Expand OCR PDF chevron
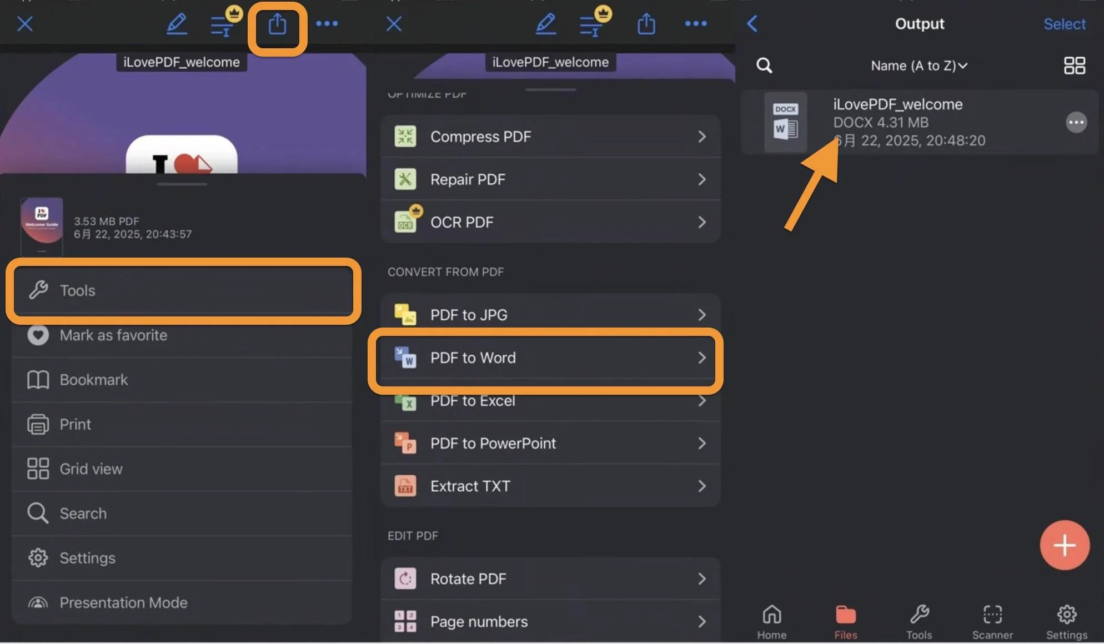 pos(702,222)
